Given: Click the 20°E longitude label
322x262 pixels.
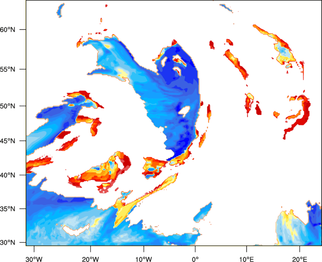Looking at the screenshot, I should (x=299, y=259).
